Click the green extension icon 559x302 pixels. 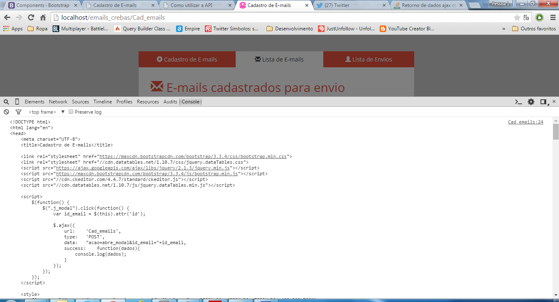(539, 18)
